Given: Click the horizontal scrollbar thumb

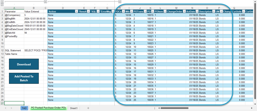Looking at the screenshot, I should 174,108.
